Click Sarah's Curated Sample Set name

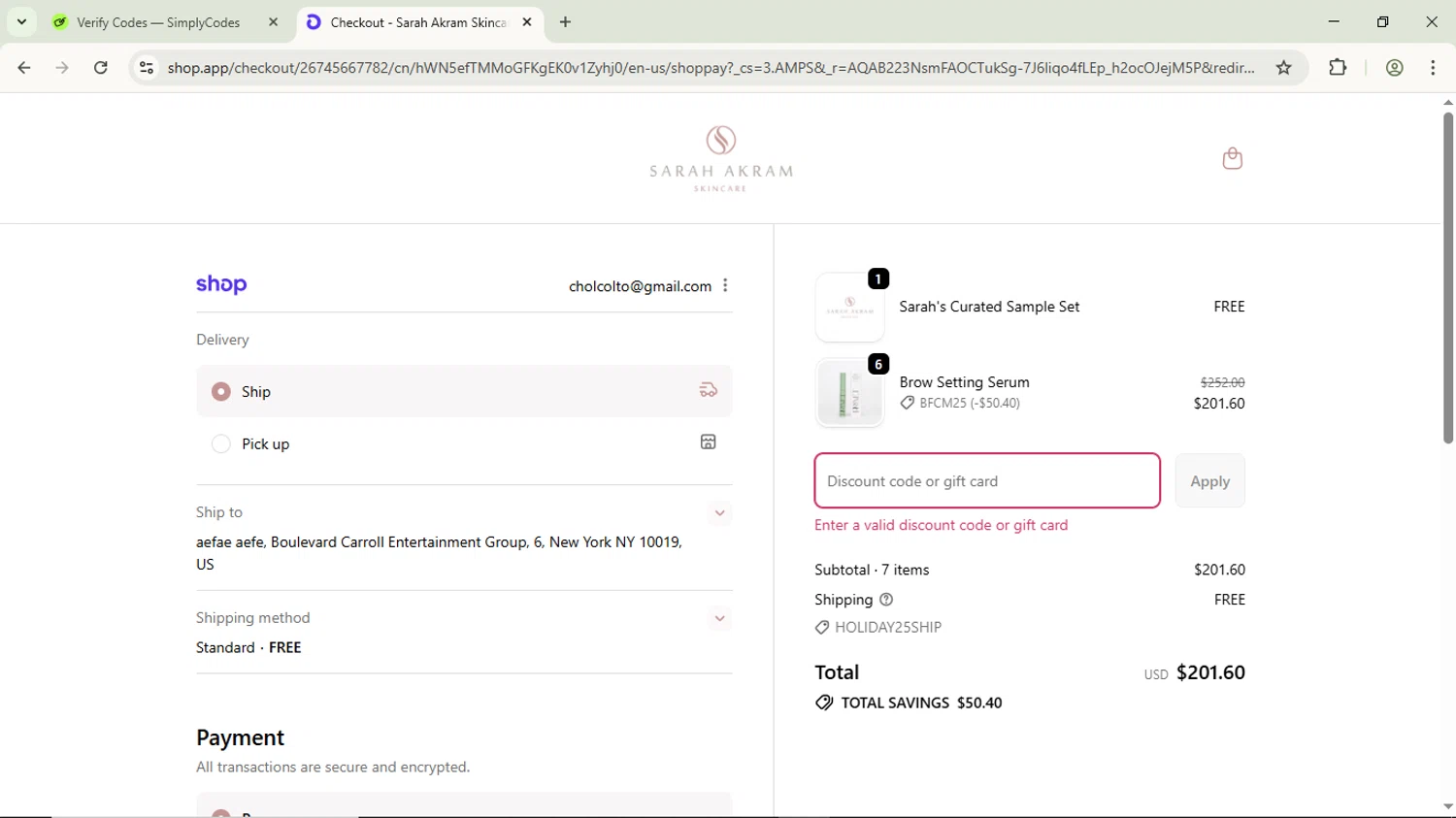(989, 307)
